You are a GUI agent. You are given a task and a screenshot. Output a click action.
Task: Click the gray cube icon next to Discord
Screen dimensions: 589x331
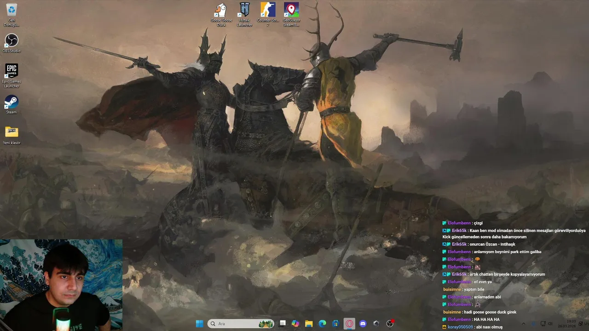tap(376, 324)
